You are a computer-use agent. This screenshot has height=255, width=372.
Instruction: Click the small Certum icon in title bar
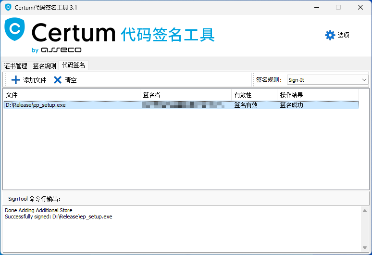click(x=8, y=7)
